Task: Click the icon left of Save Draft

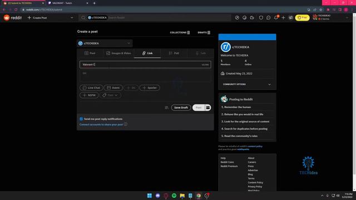Action: tap(167, 107)
